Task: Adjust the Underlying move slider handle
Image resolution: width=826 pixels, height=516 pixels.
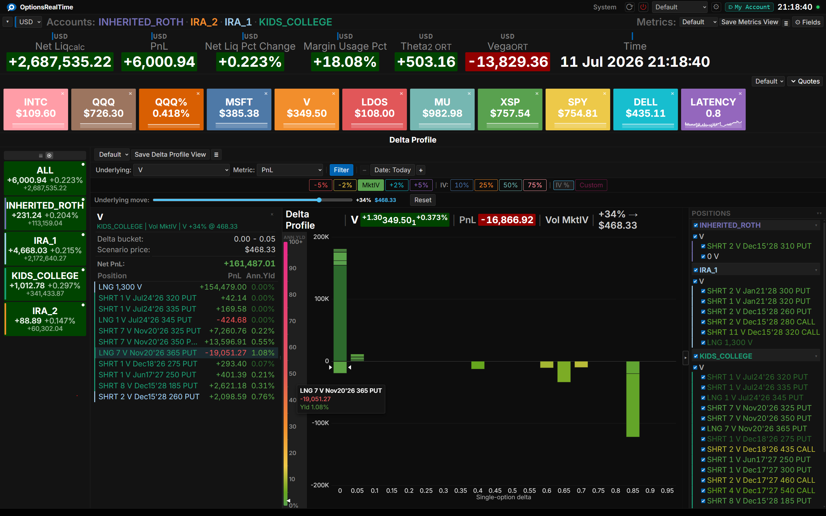Action: (319, 200)
